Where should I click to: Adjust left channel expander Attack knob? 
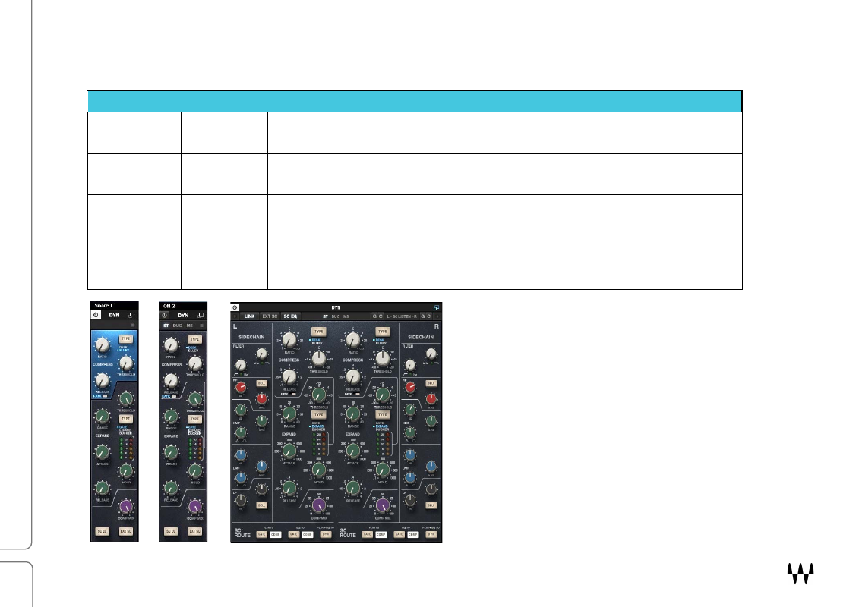pyautogui.click(x=289, y=451)
